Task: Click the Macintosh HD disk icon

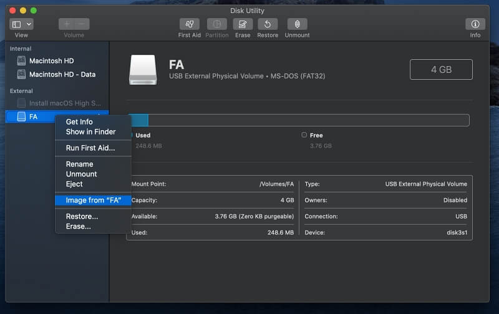Action: point(21,60)
